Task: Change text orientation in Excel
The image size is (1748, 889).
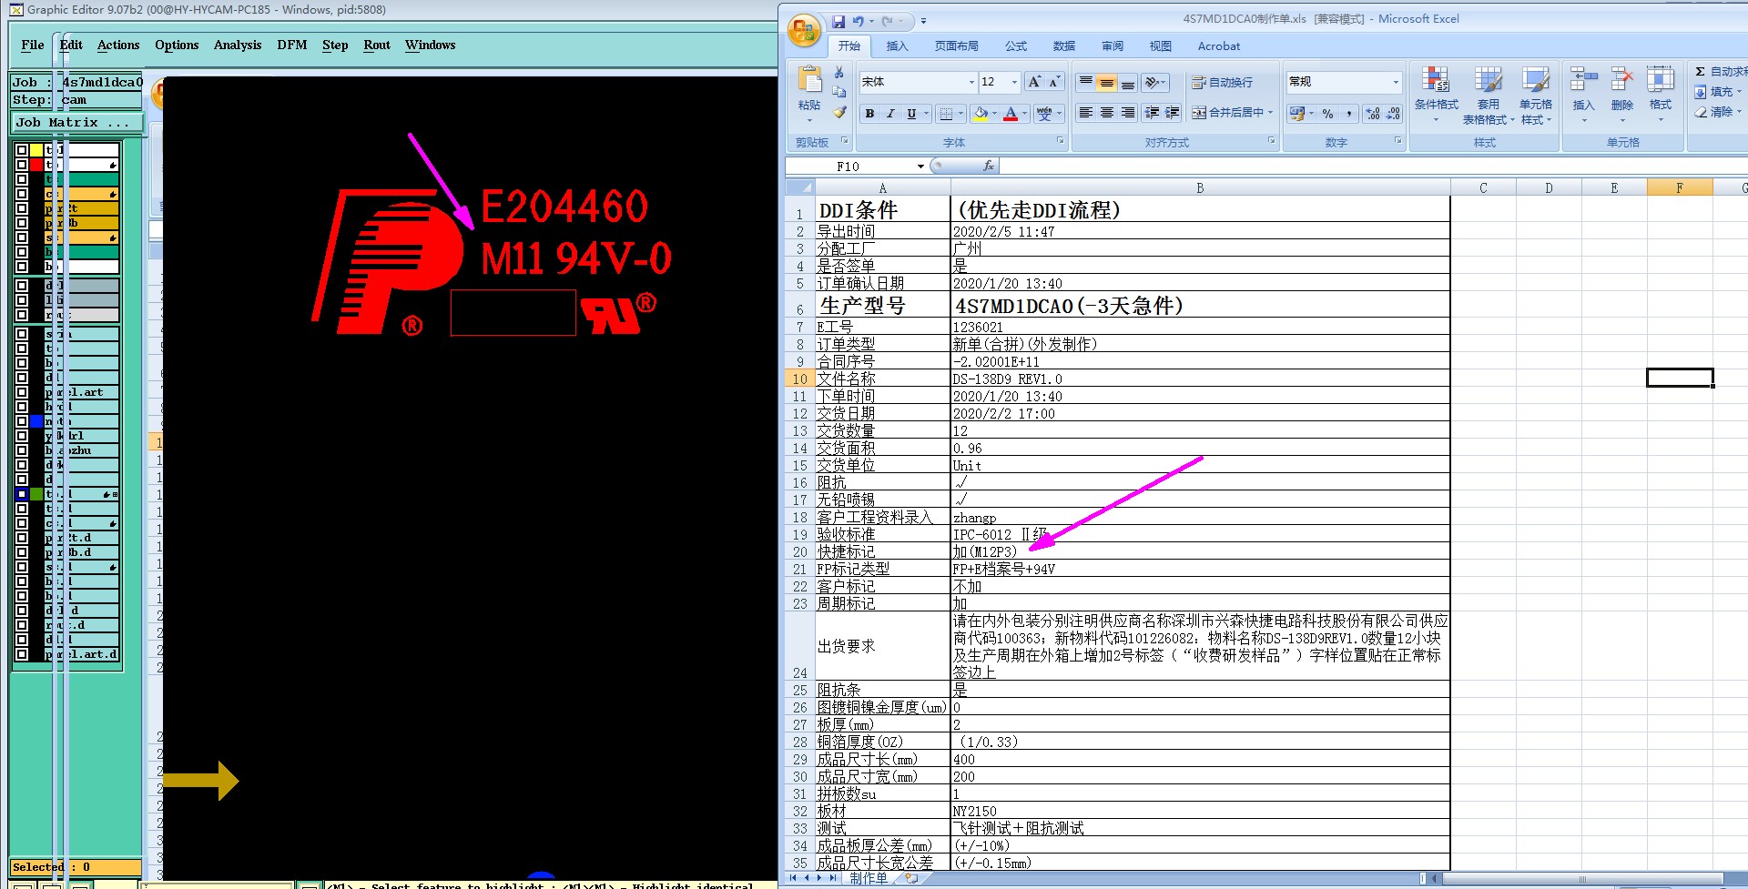Action: tap(1155, 83)
